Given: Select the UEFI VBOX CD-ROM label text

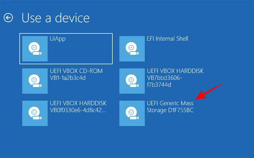Looking at the screenshot, I should coord(76,71).
